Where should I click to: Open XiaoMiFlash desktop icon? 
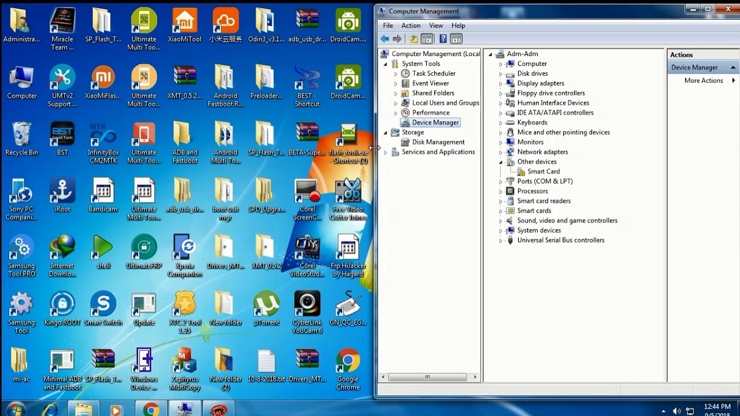[x=103, y=82]
